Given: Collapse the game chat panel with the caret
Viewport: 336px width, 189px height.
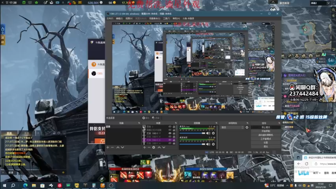Looking at the screenshot, I should pyautogui.click(x=3, y=173).
